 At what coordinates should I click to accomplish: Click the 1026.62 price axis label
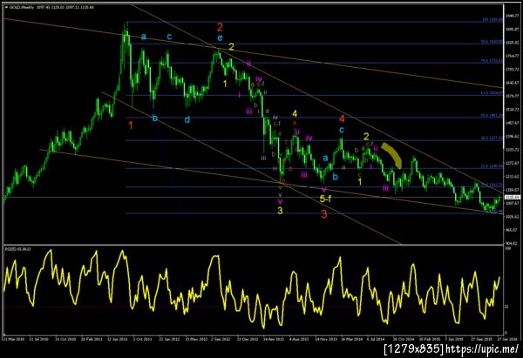tap(512, 216)
